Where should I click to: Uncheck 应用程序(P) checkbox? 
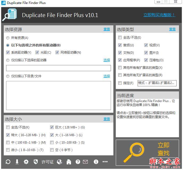coord(120,60)
